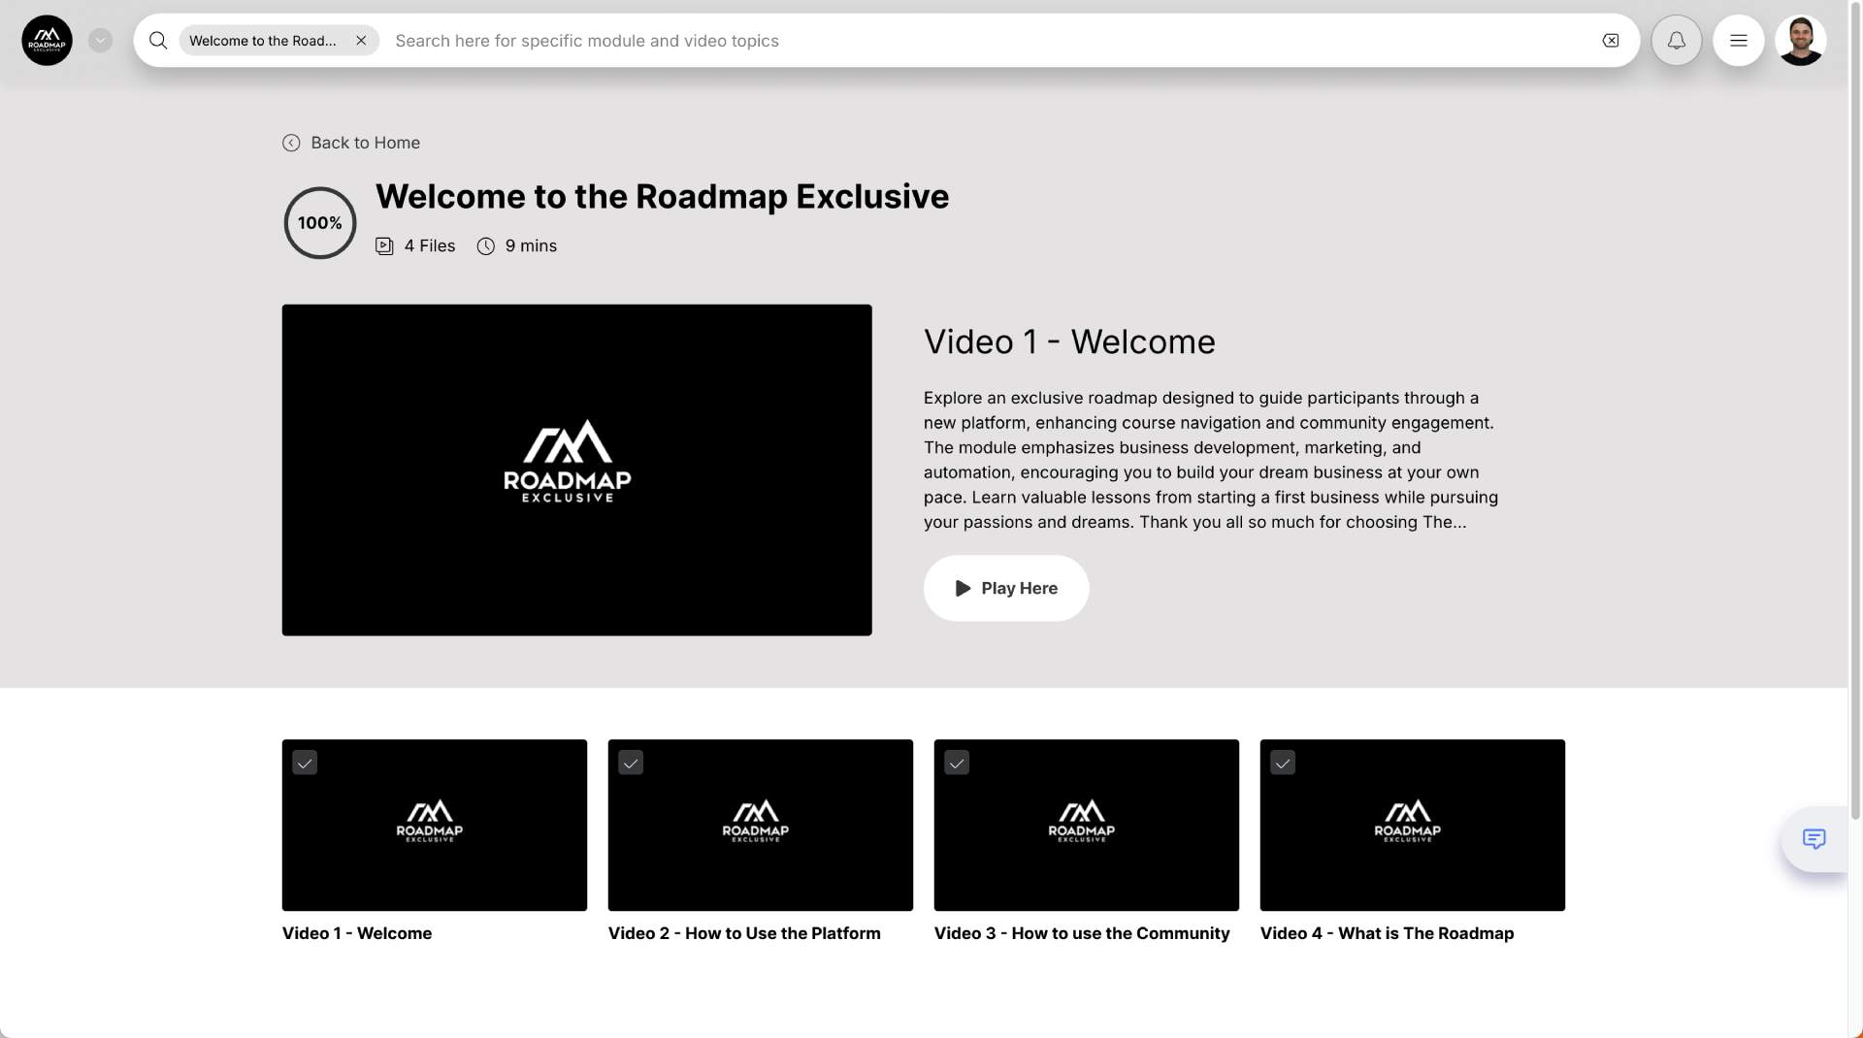Viewport: 1863px width, 1038px height.
Task: Open the notifications bell
Action: click(x=1676, y=40)
